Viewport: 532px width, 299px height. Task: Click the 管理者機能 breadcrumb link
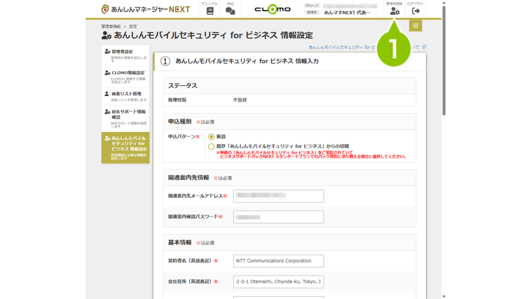point(111,26)
